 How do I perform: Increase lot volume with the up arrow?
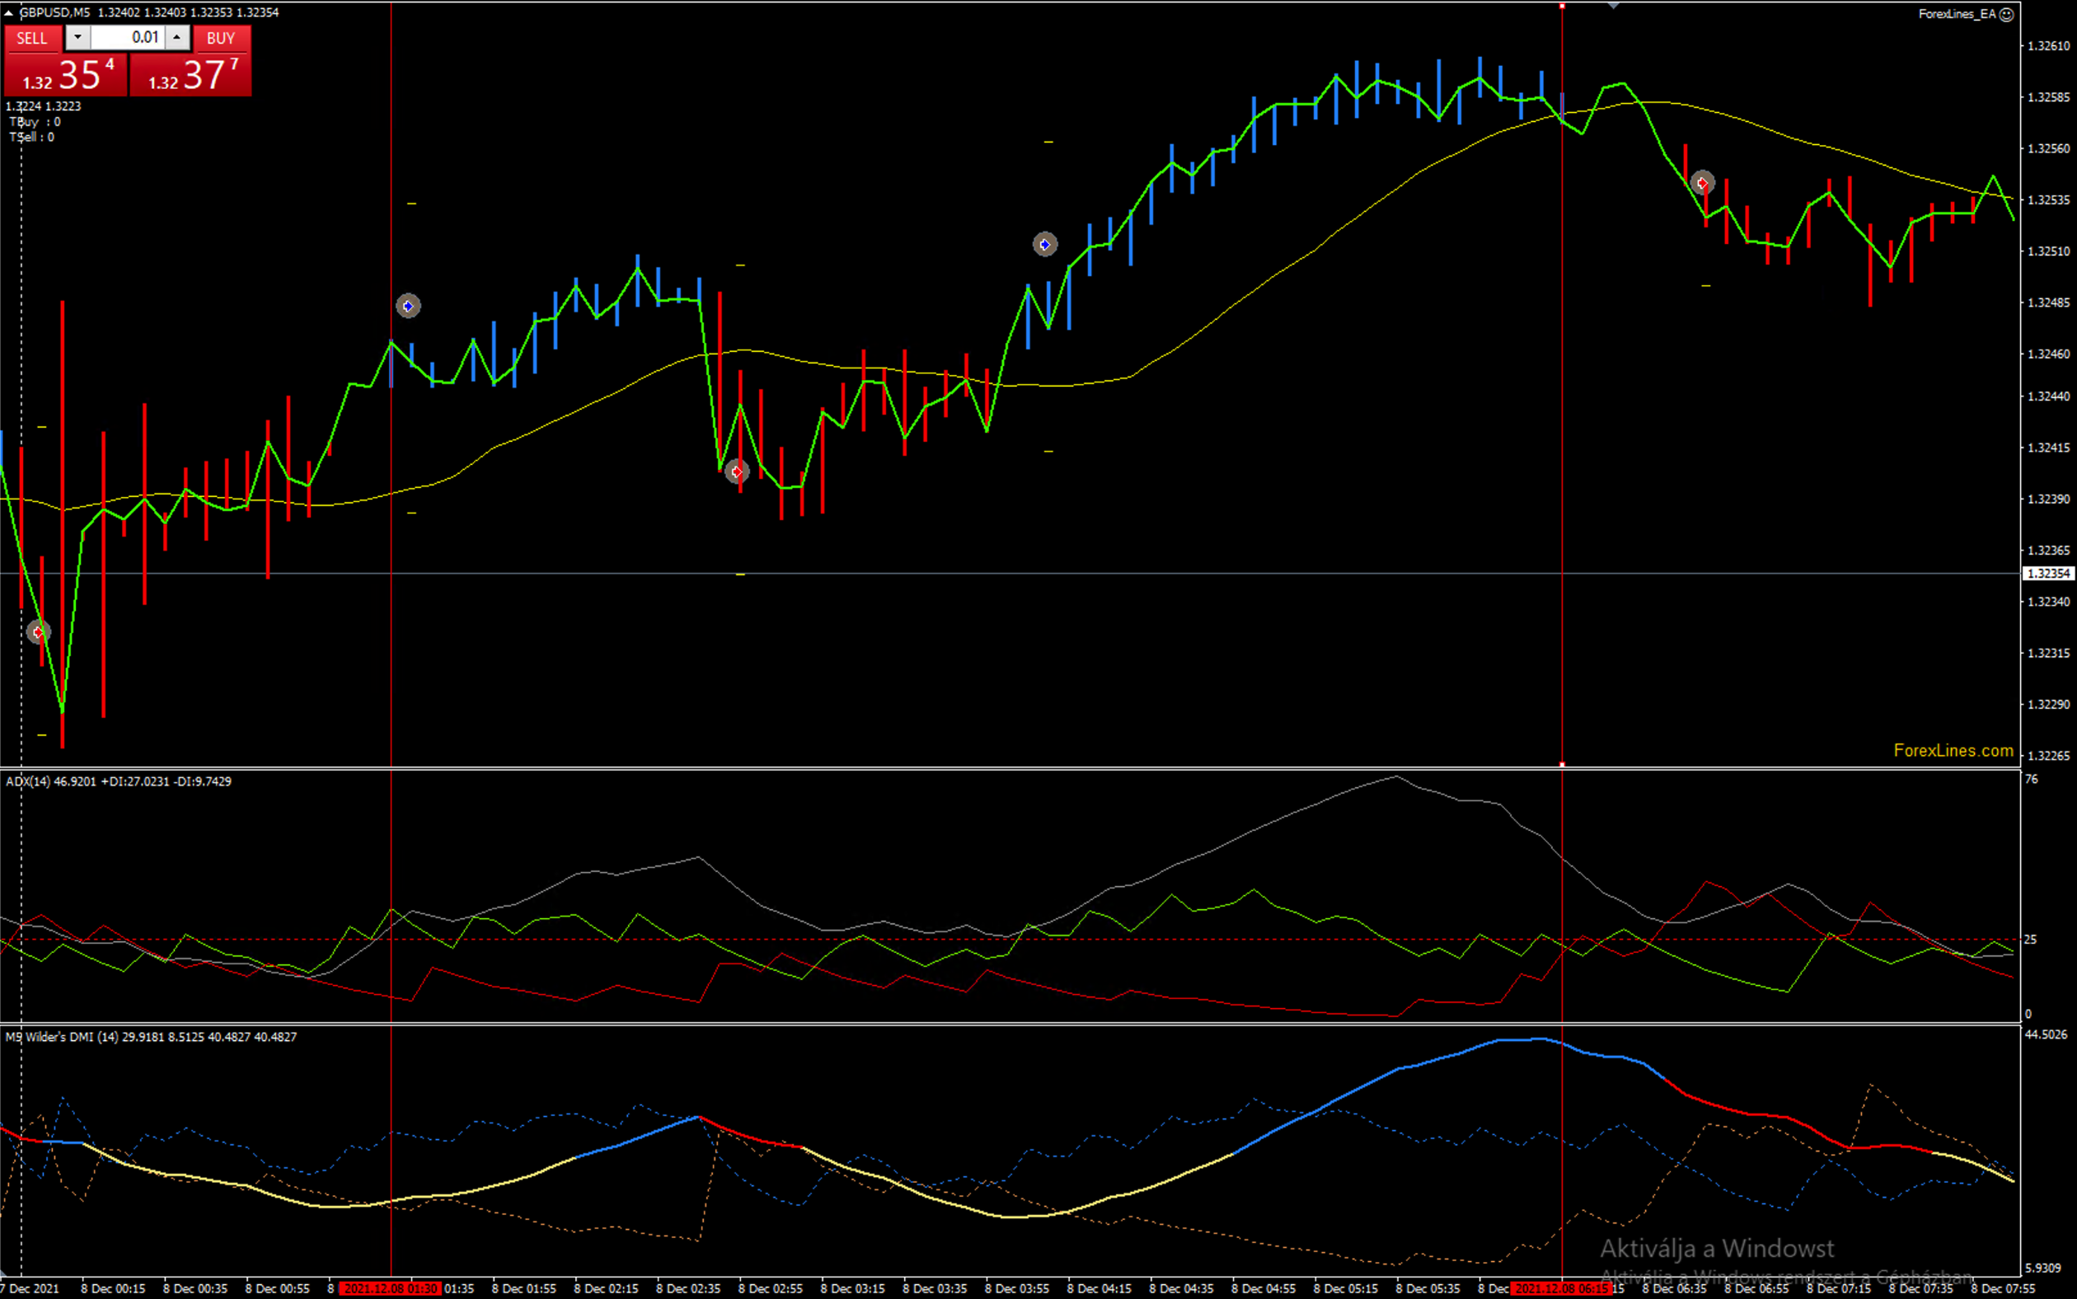tap(177, 37)
